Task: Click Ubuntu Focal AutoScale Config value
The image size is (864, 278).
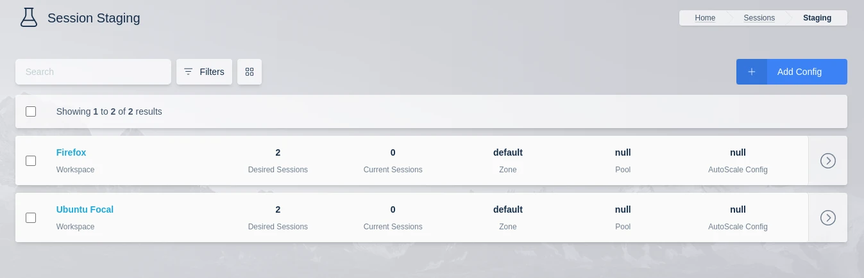Action: (738, 209)
